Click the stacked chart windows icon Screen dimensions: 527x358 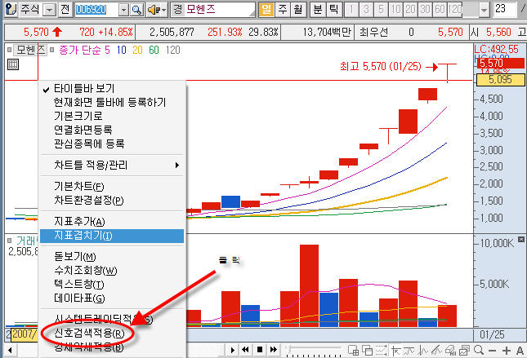point(464,350)
